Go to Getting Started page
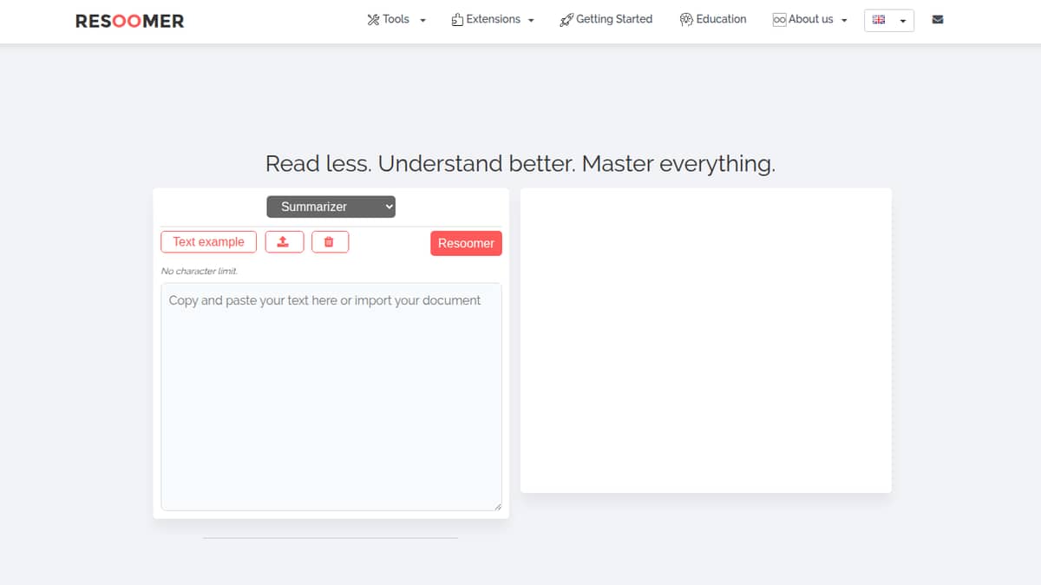 (606, 19)
